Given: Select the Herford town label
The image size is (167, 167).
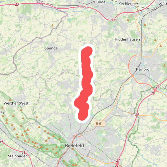Looking at the screenshot, I should tap(143, 69).
